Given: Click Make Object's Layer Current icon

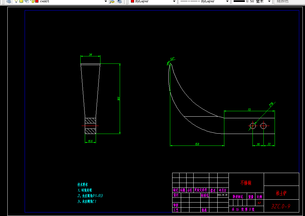Looking at the screenshot, I should pyautogui.click(x=112, y=1).
